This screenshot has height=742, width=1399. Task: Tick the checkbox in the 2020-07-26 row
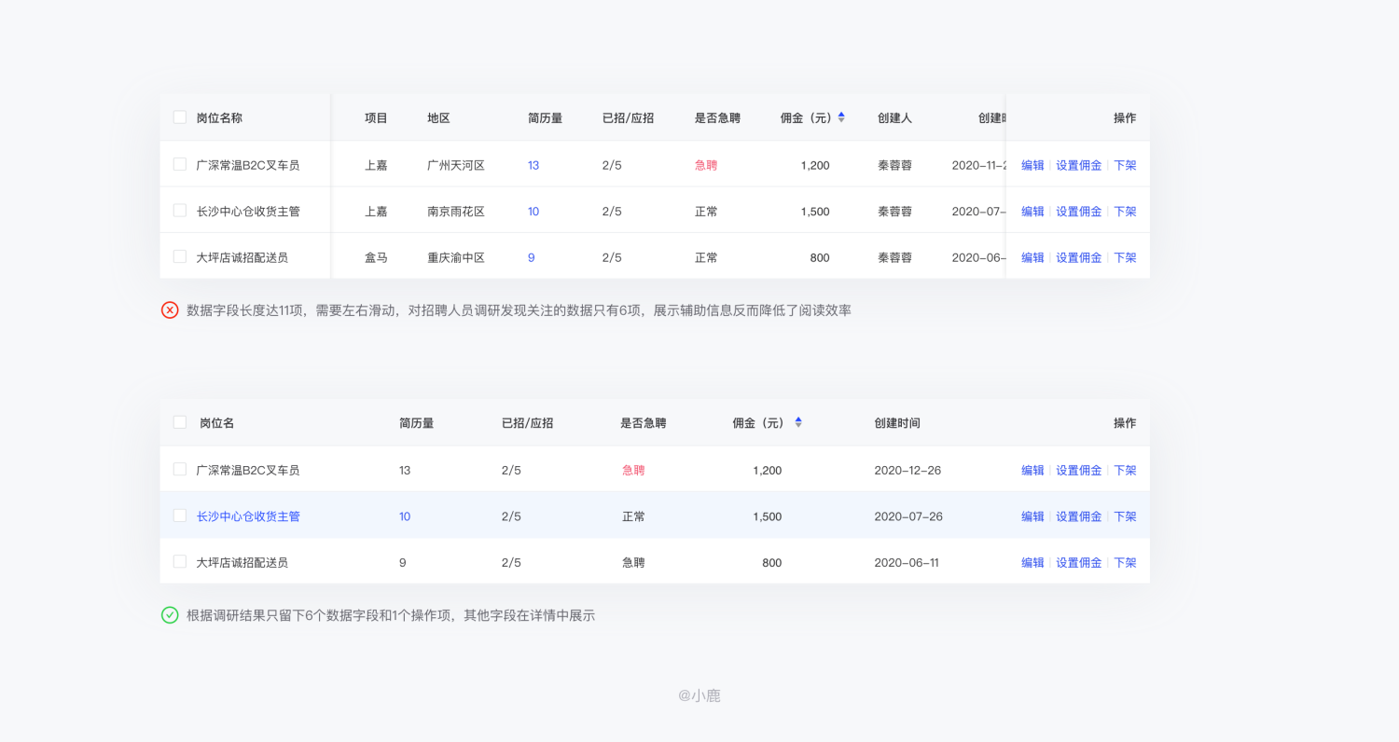[180, 515]
